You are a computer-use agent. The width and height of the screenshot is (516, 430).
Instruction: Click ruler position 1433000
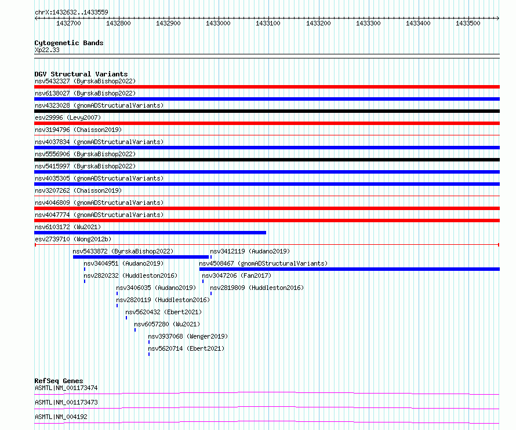pyautogui.click(x=218, y=23)
